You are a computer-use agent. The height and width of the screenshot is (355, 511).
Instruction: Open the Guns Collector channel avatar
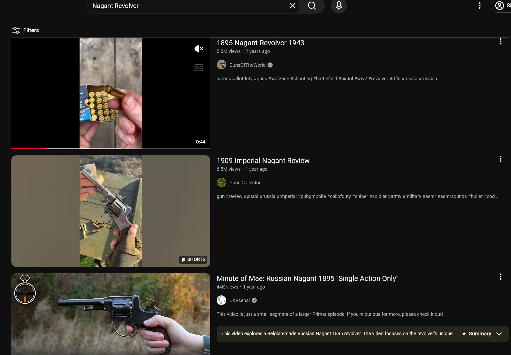coord(221,182)
